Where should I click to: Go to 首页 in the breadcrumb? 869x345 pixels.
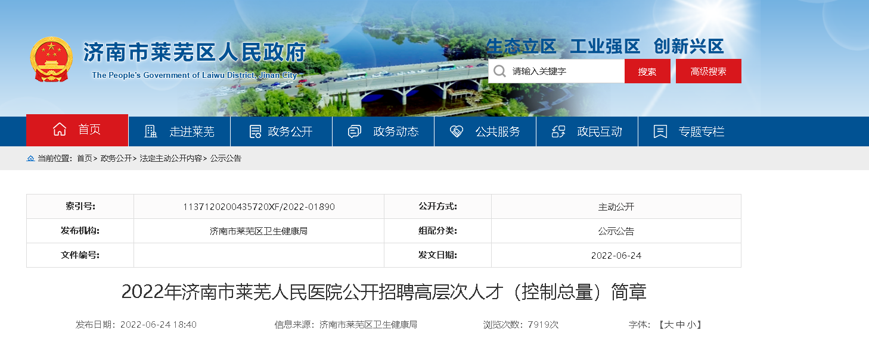pos(84,159)
